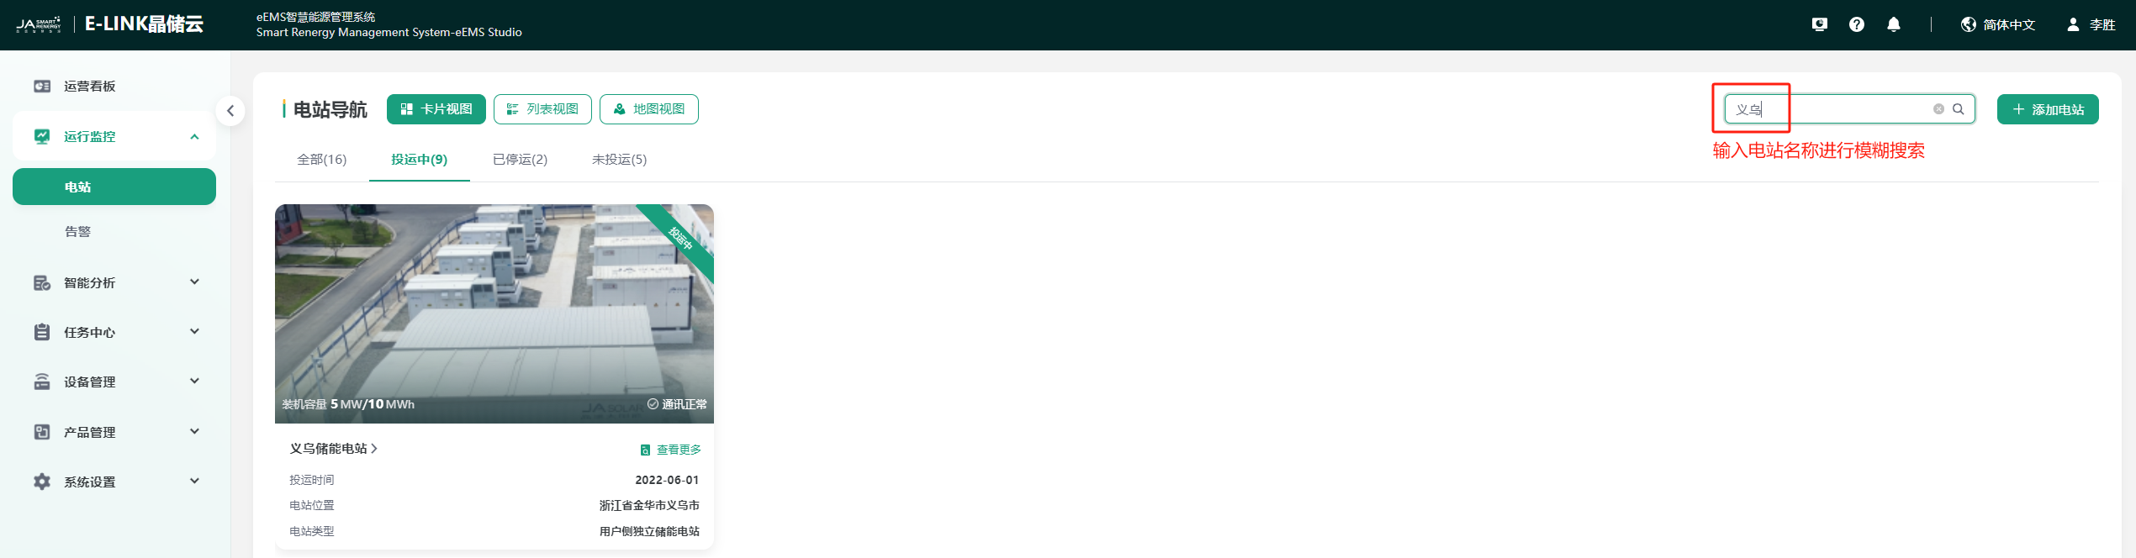The width and height of the screenshot is (2136, 558).
Task: Switch to 列表视图 list view
Action: coord(542,109)
